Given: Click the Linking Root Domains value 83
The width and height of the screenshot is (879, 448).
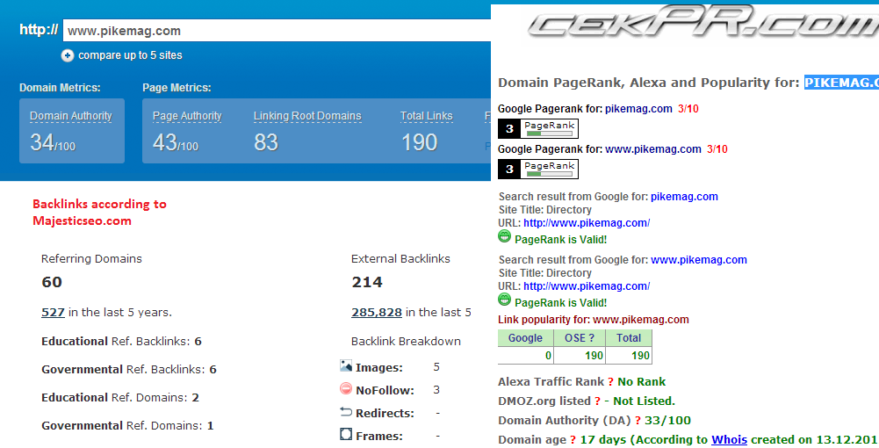Looking at the screenshot, I should (x=266, y=142).
